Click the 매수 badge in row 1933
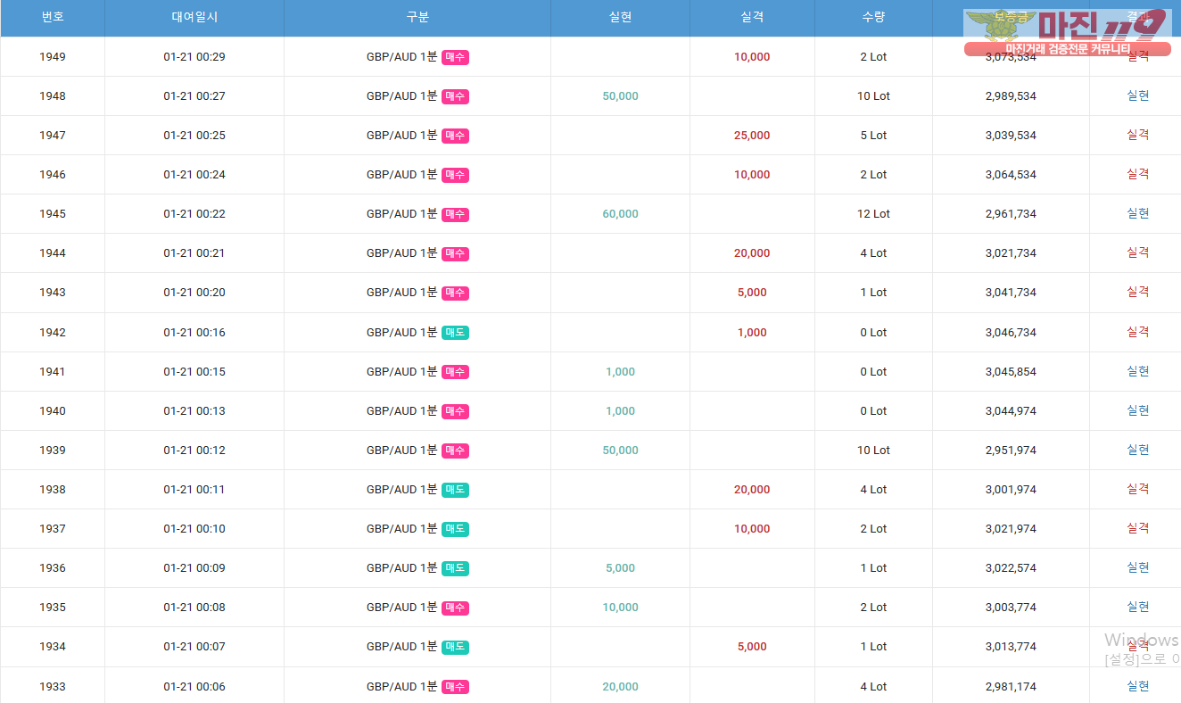This screenshot has height=703, width=1181. (x=455, y=687)
